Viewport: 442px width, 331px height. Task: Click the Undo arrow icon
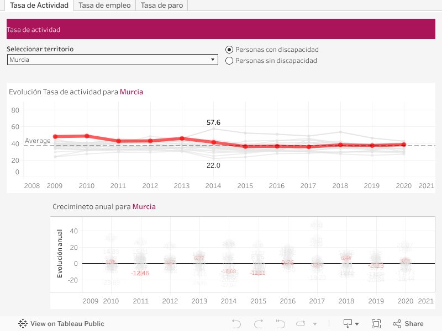click(x=236, y=324)
